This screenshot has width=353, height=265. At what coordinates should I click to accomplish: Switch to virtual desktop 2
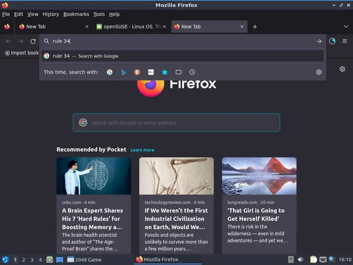[x=24, y=260]
